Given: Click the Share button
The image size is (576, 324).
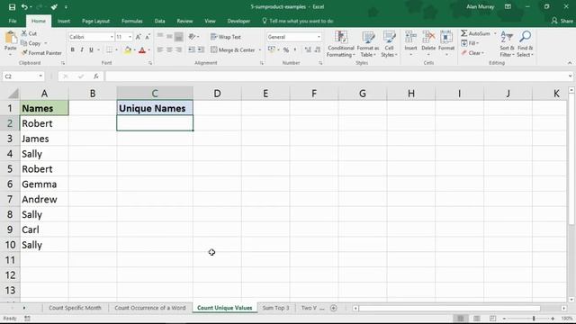Looking at the screenshot, I should [562, 21].
